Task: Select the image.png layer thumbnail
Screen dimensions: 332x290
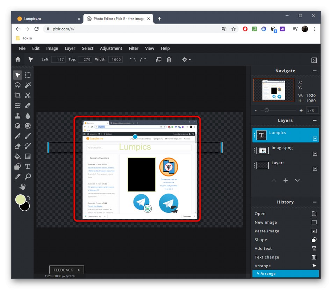Action: (262, 150)
